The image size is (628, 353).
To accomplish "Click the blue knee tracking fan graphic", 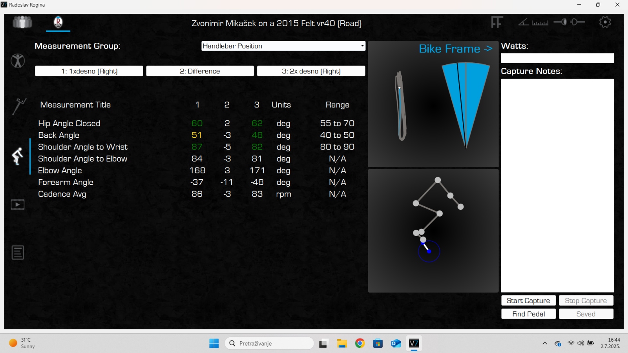I will (x=466, y=105).
